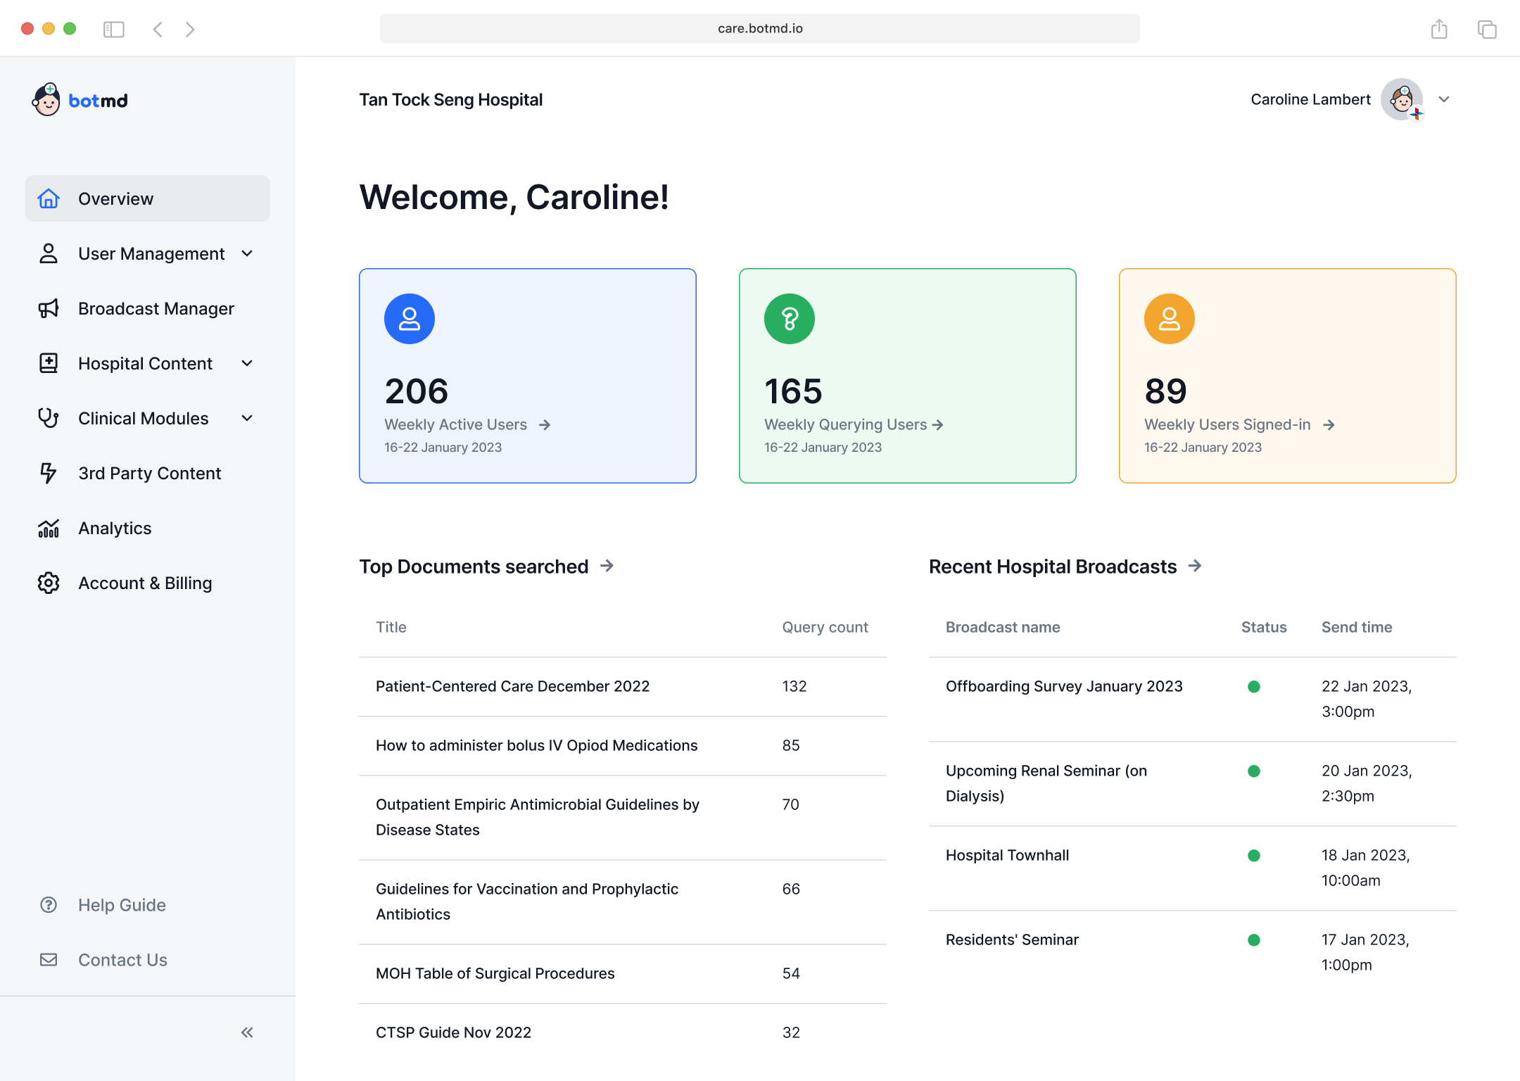Expand the User Management menu

pyautogui.click(x=247, y=253)
